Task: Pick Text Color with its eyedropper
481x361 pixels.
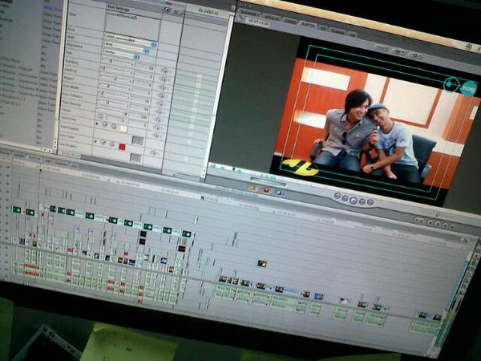Action: [105, 125]
